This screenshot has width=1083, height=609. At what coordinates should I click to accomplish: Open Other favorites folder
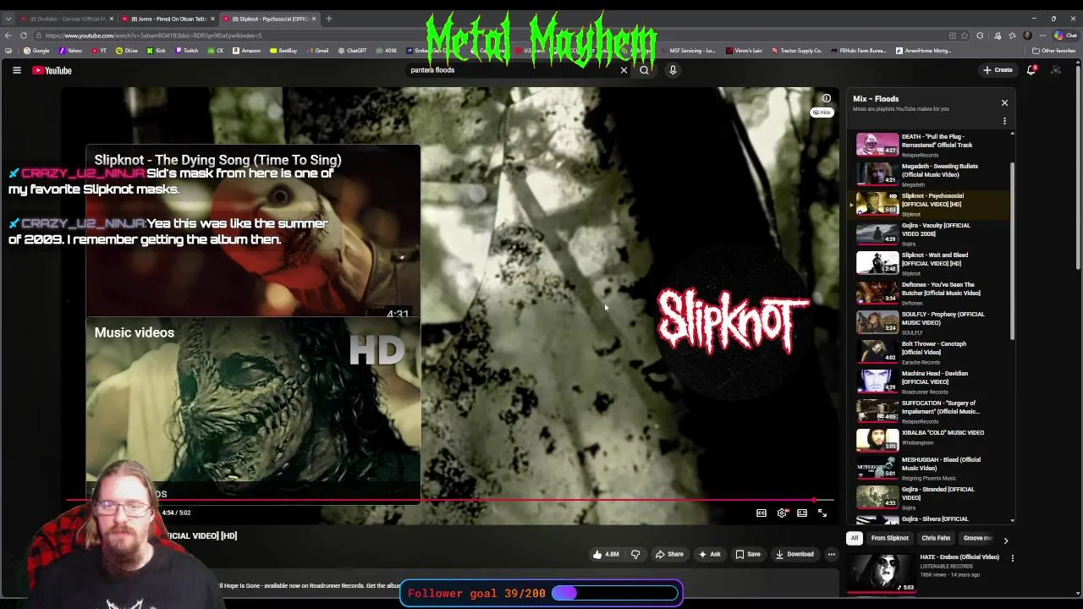pyautogui.click(x=1053, y=51)
